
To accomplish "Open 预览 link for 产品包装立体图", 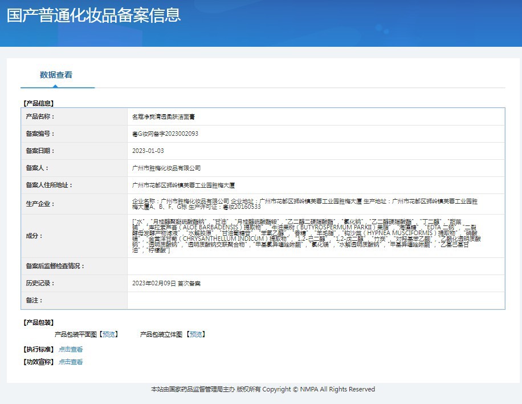I will [x=195, y=334].
